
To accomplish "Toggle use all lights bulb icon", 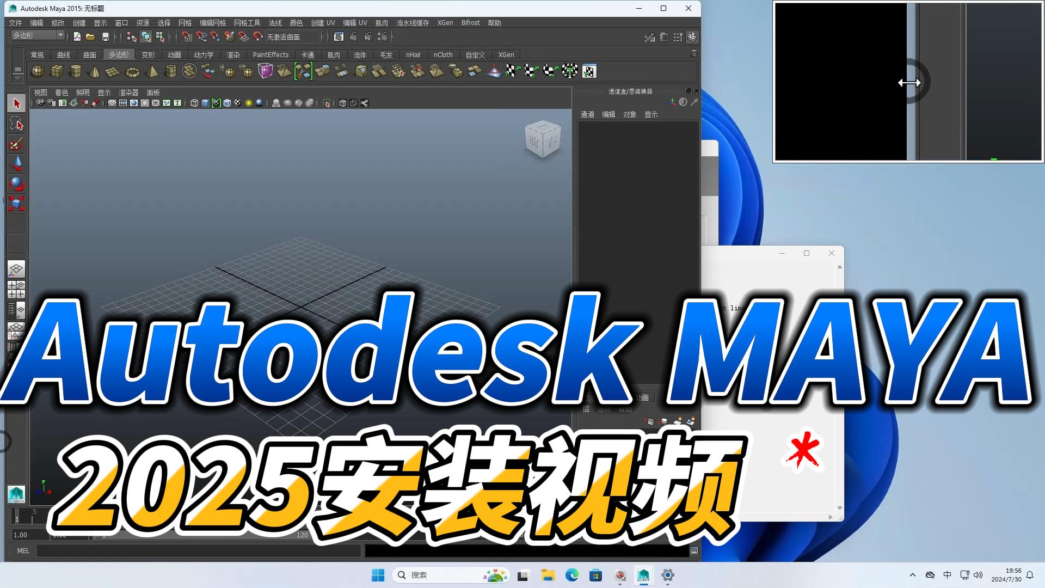I will [249, 103].
